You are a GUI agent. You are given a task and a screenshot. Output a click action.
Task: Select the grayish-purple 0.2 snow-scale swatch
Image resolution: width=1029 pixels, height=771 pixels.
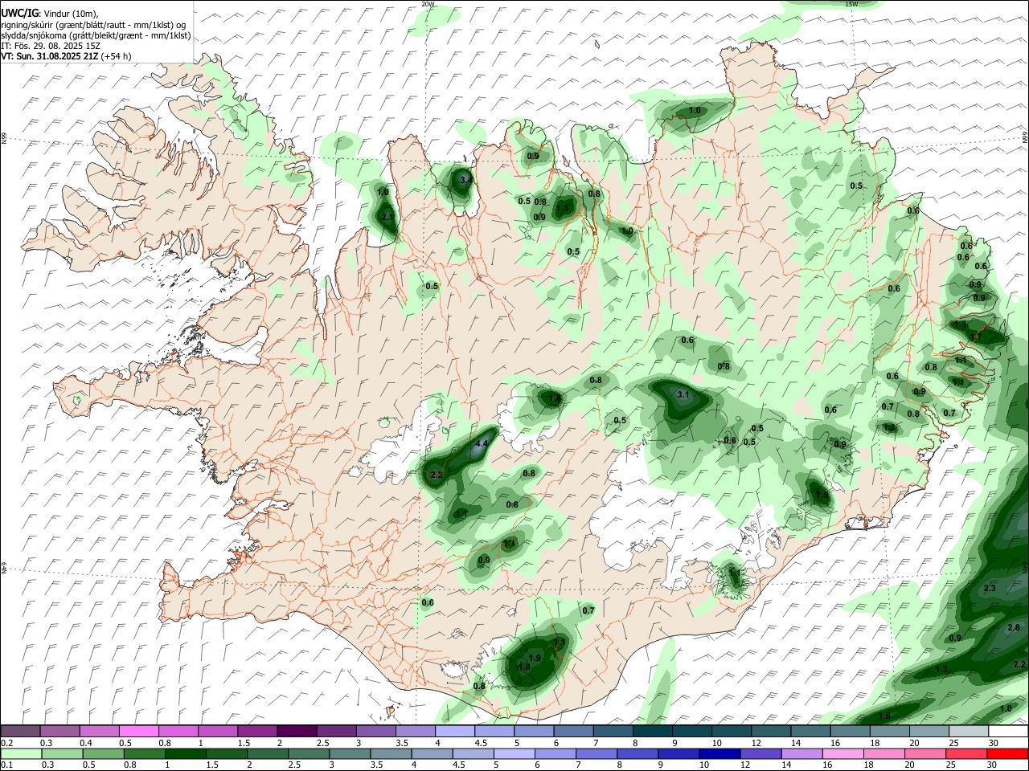(20, 732)
